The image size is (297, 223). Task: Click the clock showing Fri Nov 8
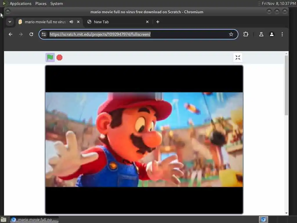[x=279, y=3]
